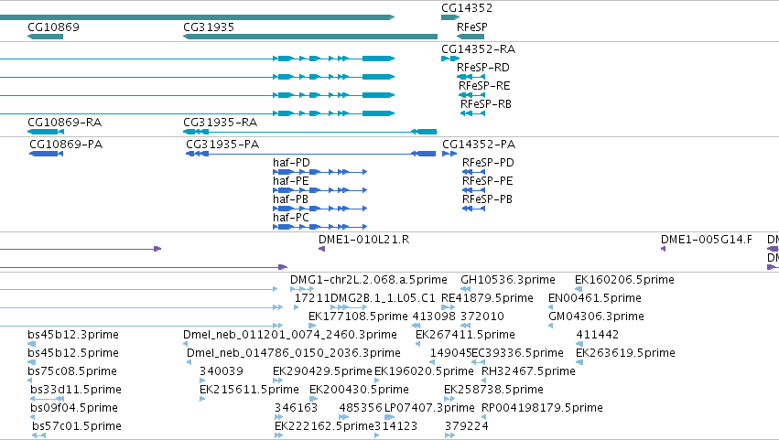Click the EK263619.5prime EST label
The width and height of the screenshot is (779, 440).
[625, 353]
